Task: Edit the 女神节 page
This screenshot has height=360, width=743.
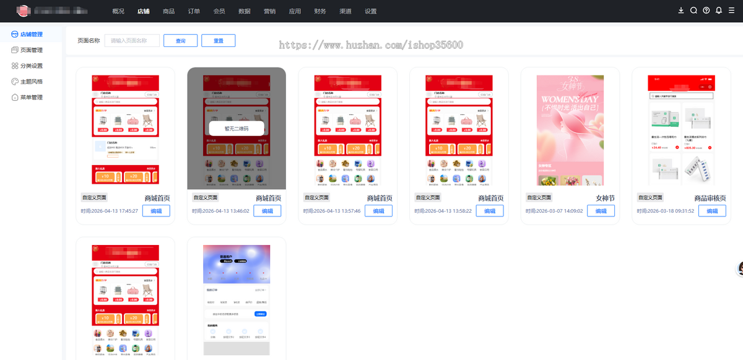Action: [601, 211]
